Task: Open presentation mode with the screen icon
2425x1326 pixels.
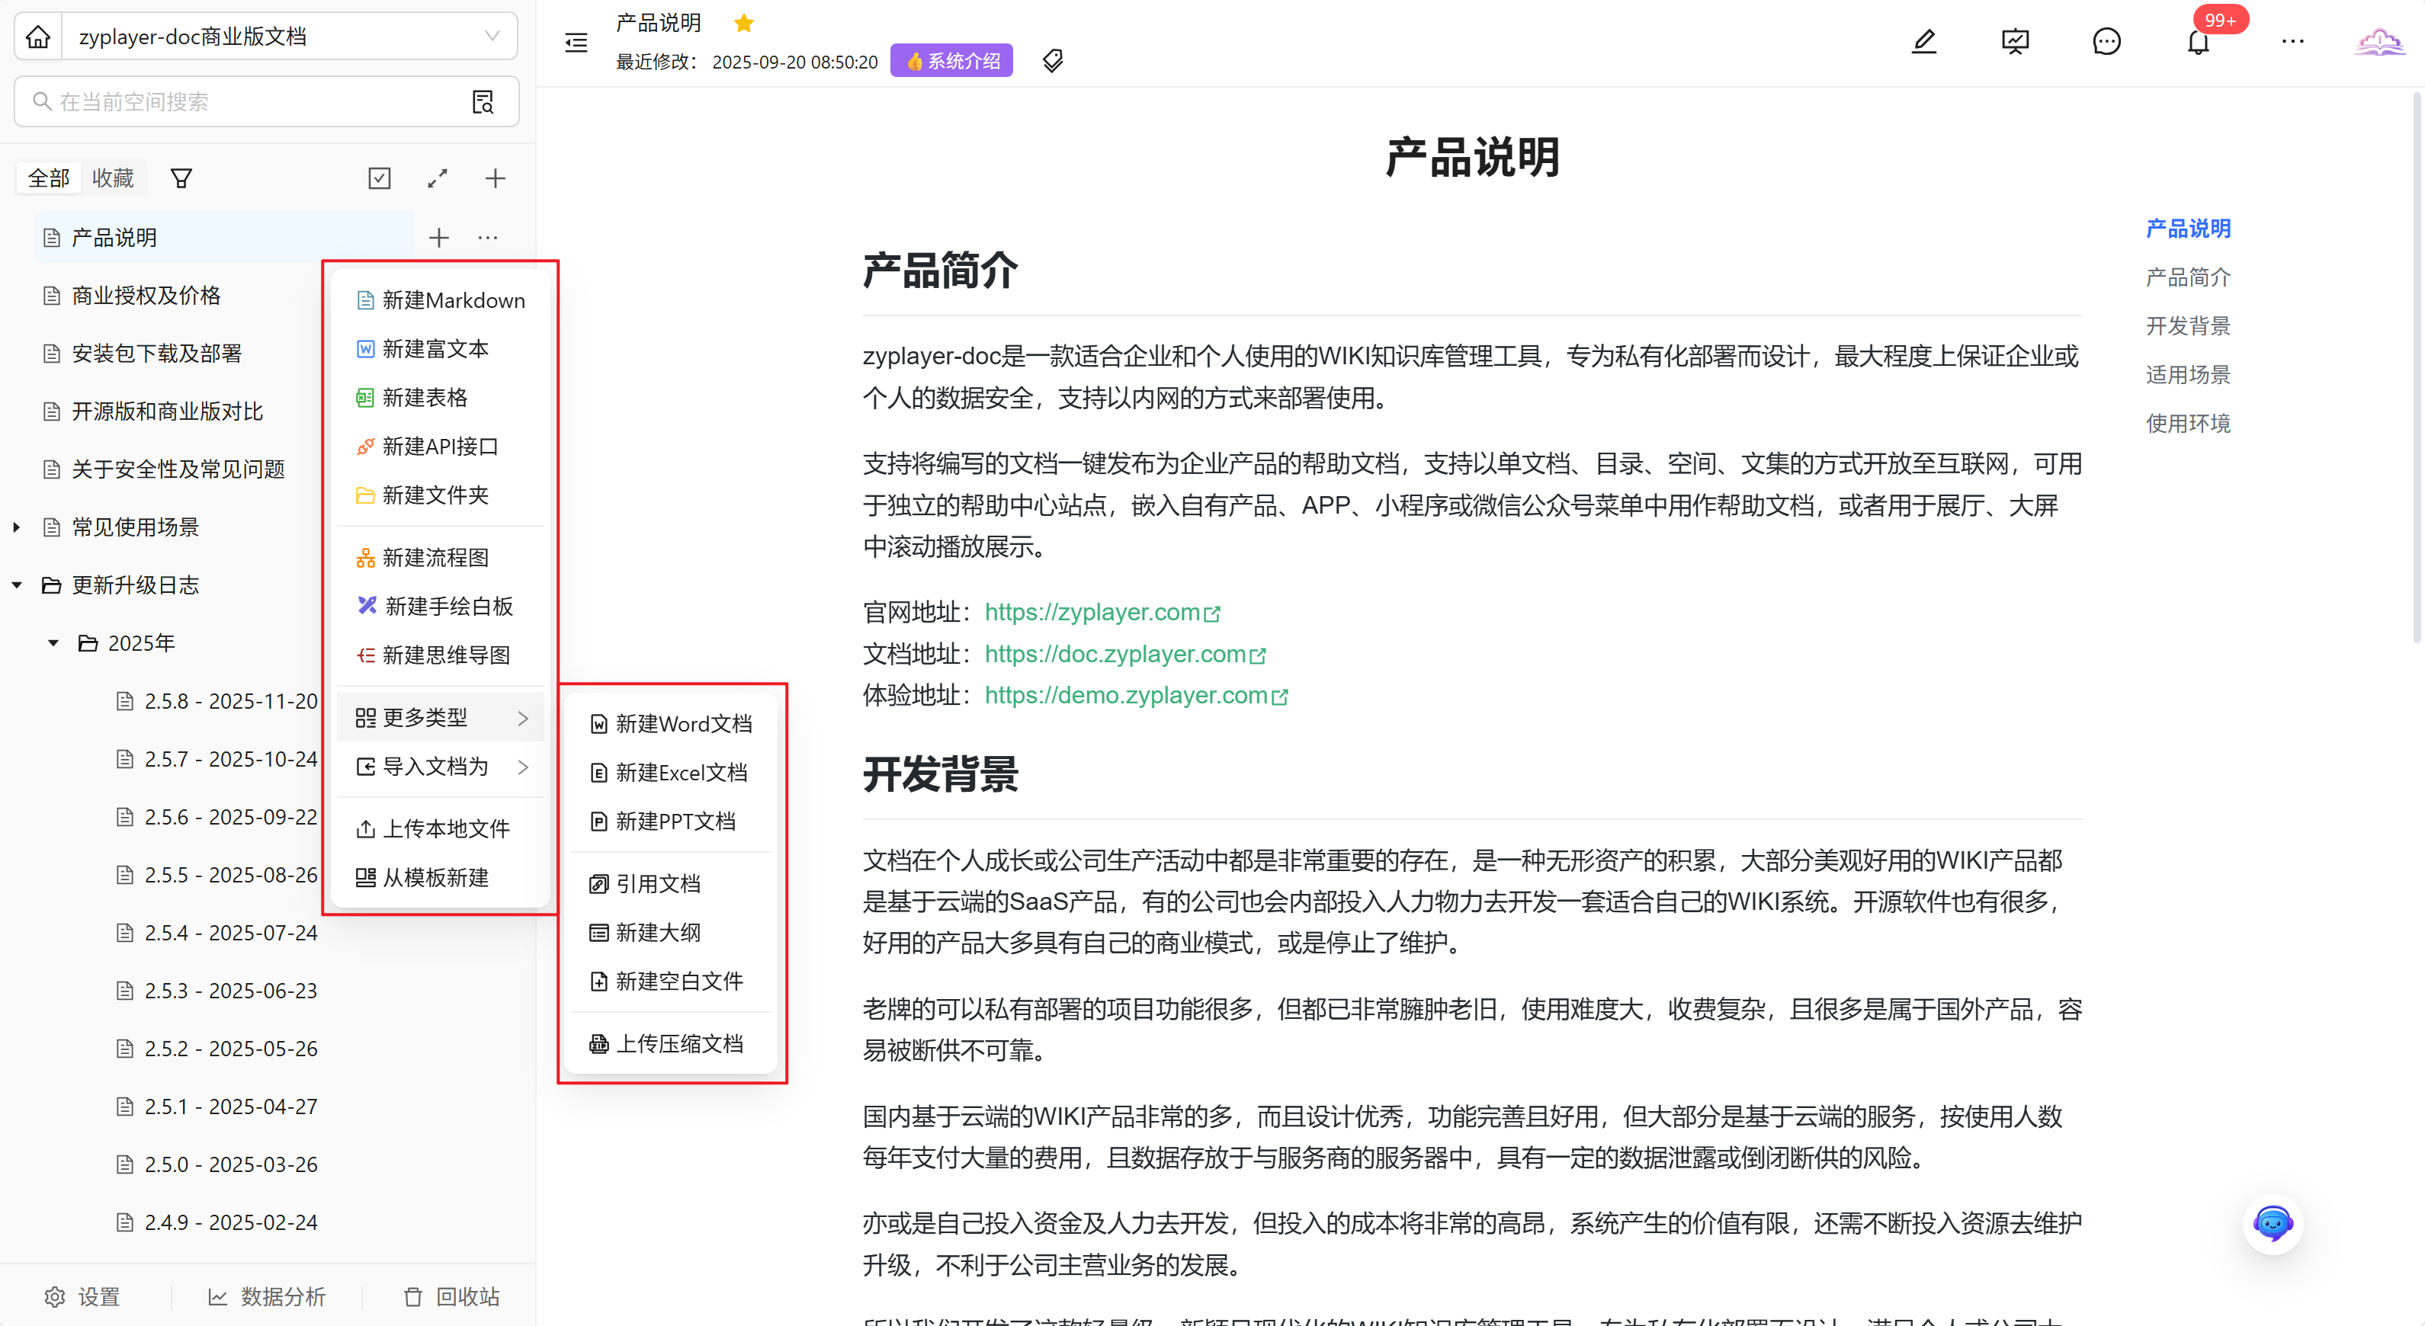Action: tap(2015, 41)
